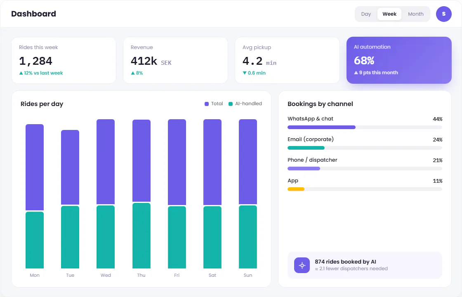The width and height of the screenshot is (462, 297).
Task: Click the teal Tue AI-handled bar
Action: point(70,237)
